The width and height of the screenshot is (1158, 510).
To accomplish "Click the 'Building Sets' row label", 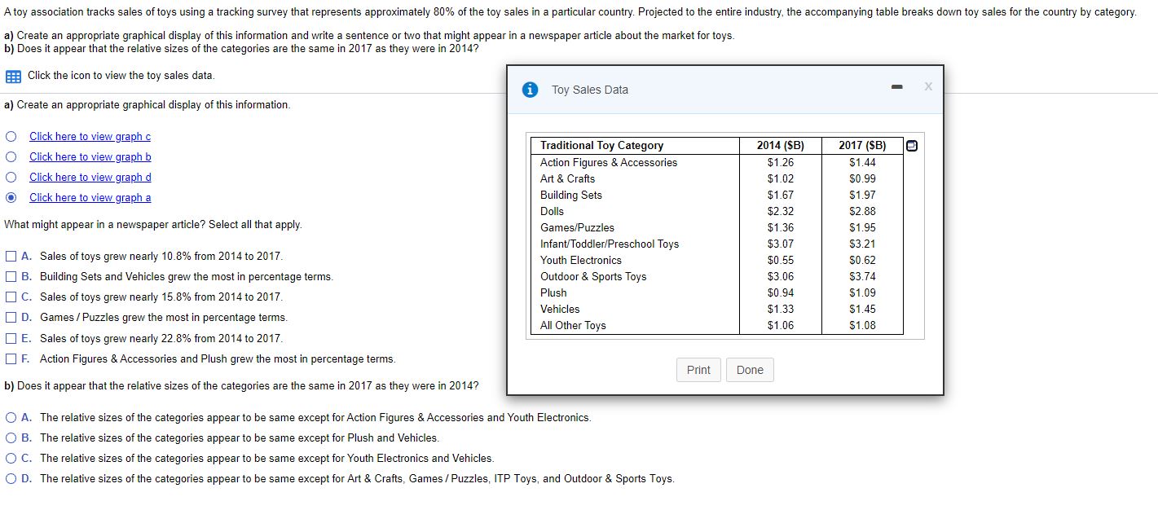I will coord(571,195).
